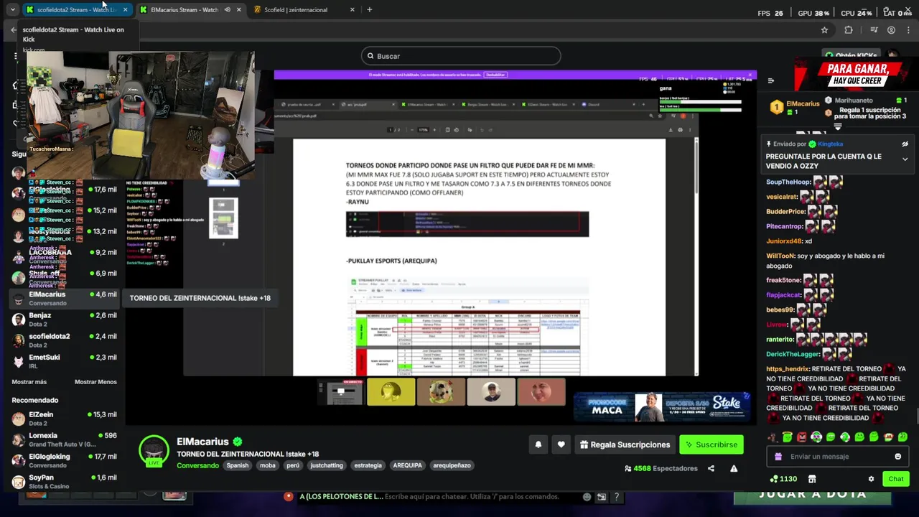Open tab search dropdown arrow
Viewport: 919px width, 517px height.
(12, 9)
